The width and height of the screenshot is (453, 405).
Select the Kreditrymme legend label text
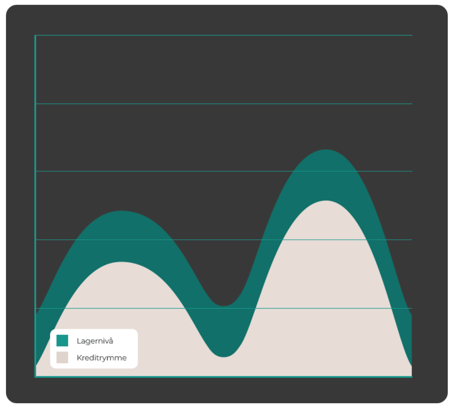click(x=102, y=358)
